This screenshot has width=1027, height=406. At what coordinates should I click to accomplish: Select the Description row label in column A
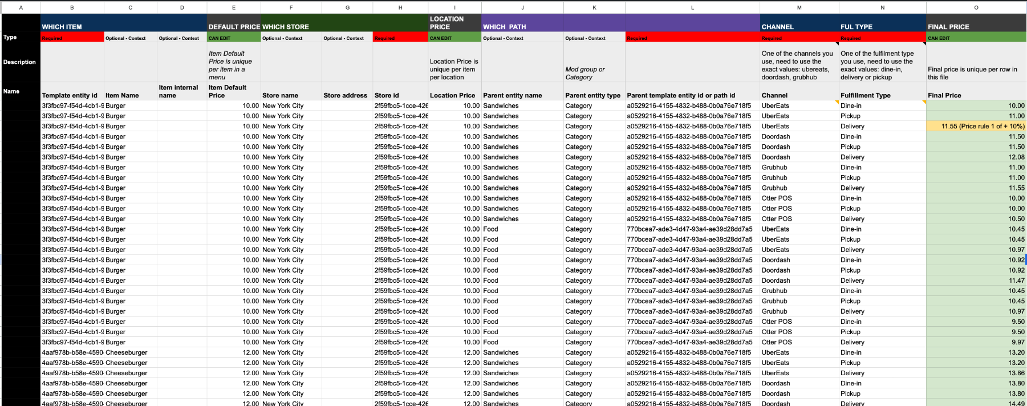click(20, 62)
